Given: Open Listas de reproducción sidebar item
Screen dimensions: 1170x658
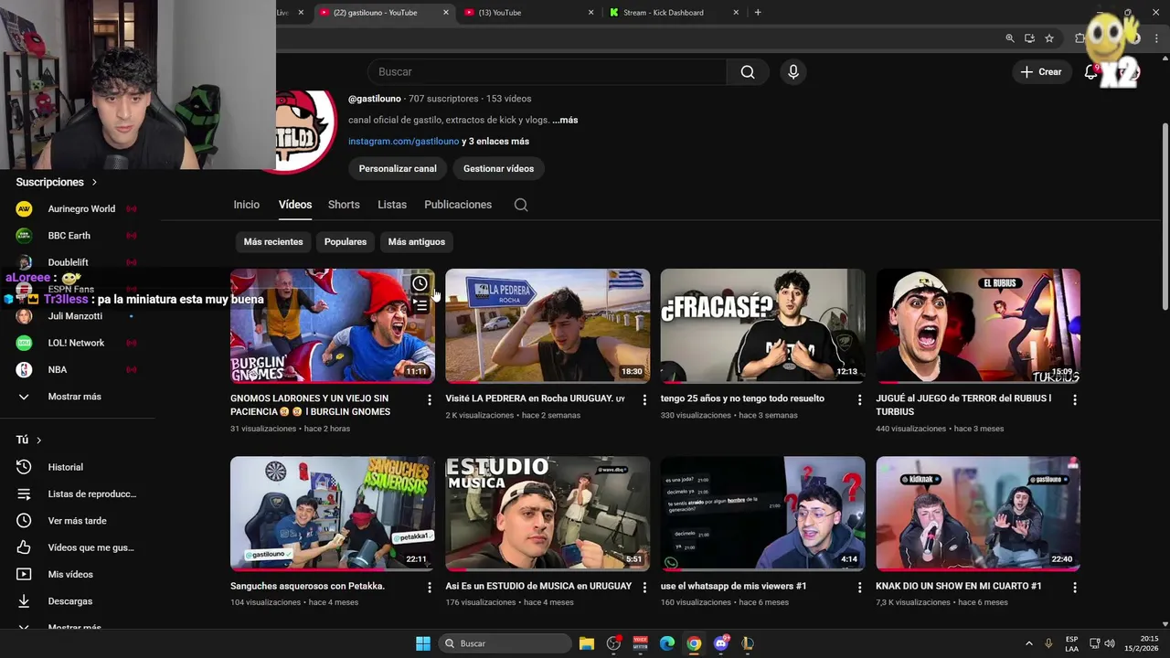Looking at the screenshot, I should point(78,493).
